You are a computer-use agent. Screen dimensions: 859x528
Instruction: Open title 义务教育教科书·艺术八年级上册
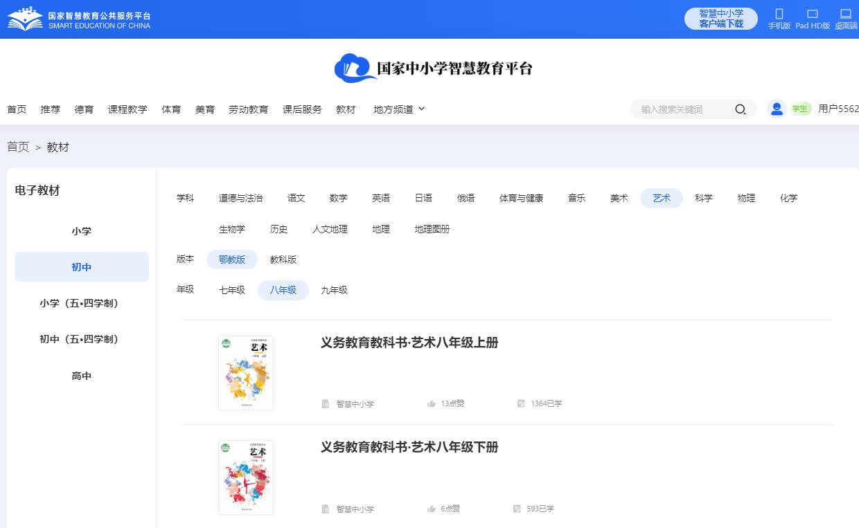point(409,343)
